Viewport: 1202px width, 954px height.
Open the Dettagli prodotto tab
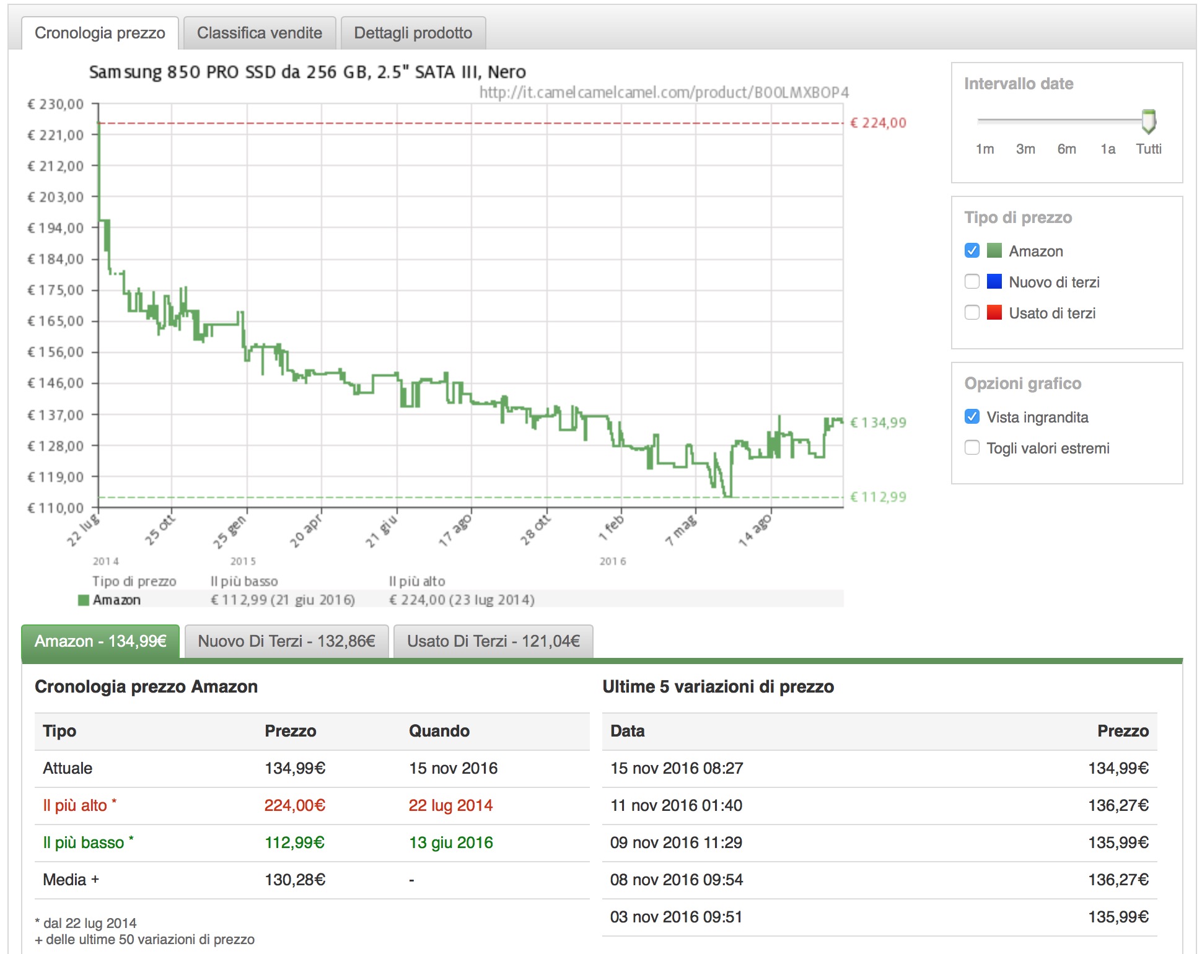click(x=413, y=33)
